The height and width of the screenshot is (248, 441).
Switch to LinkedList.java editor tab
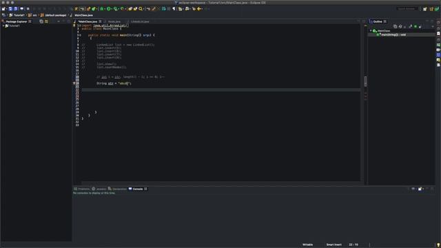[x=140, y=21]
